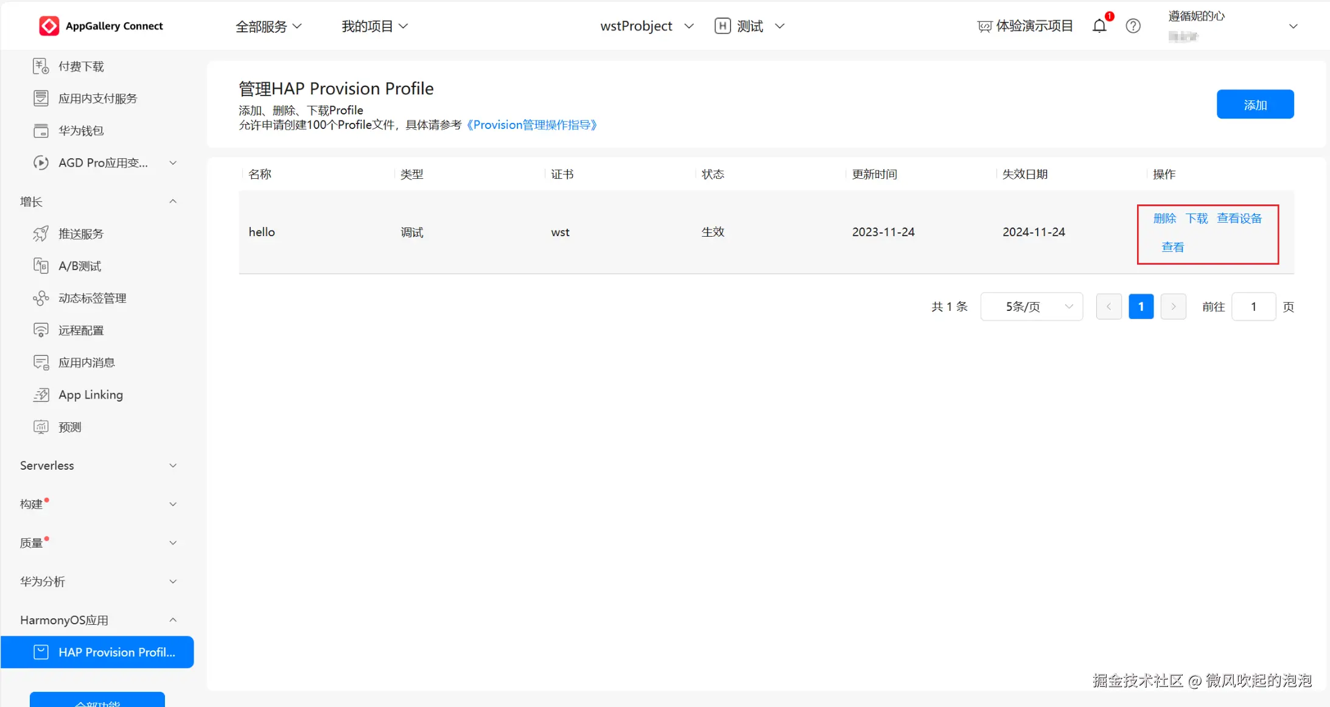This screenshot has height=707, width=1330.
Task: Open the 5条/页 page size dropdown
Action: point(1032,307)
